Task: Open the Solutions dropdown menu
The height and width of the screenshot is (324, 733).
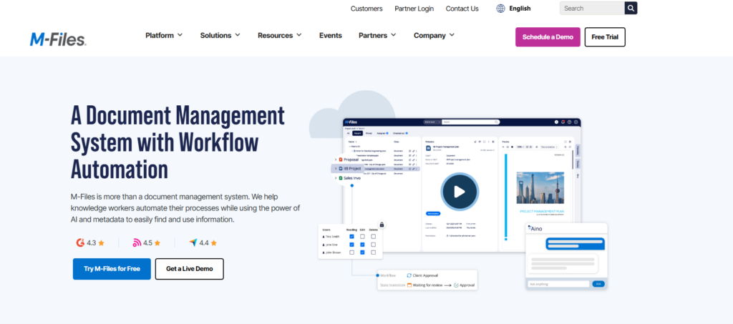Action: tap(220, 35)
